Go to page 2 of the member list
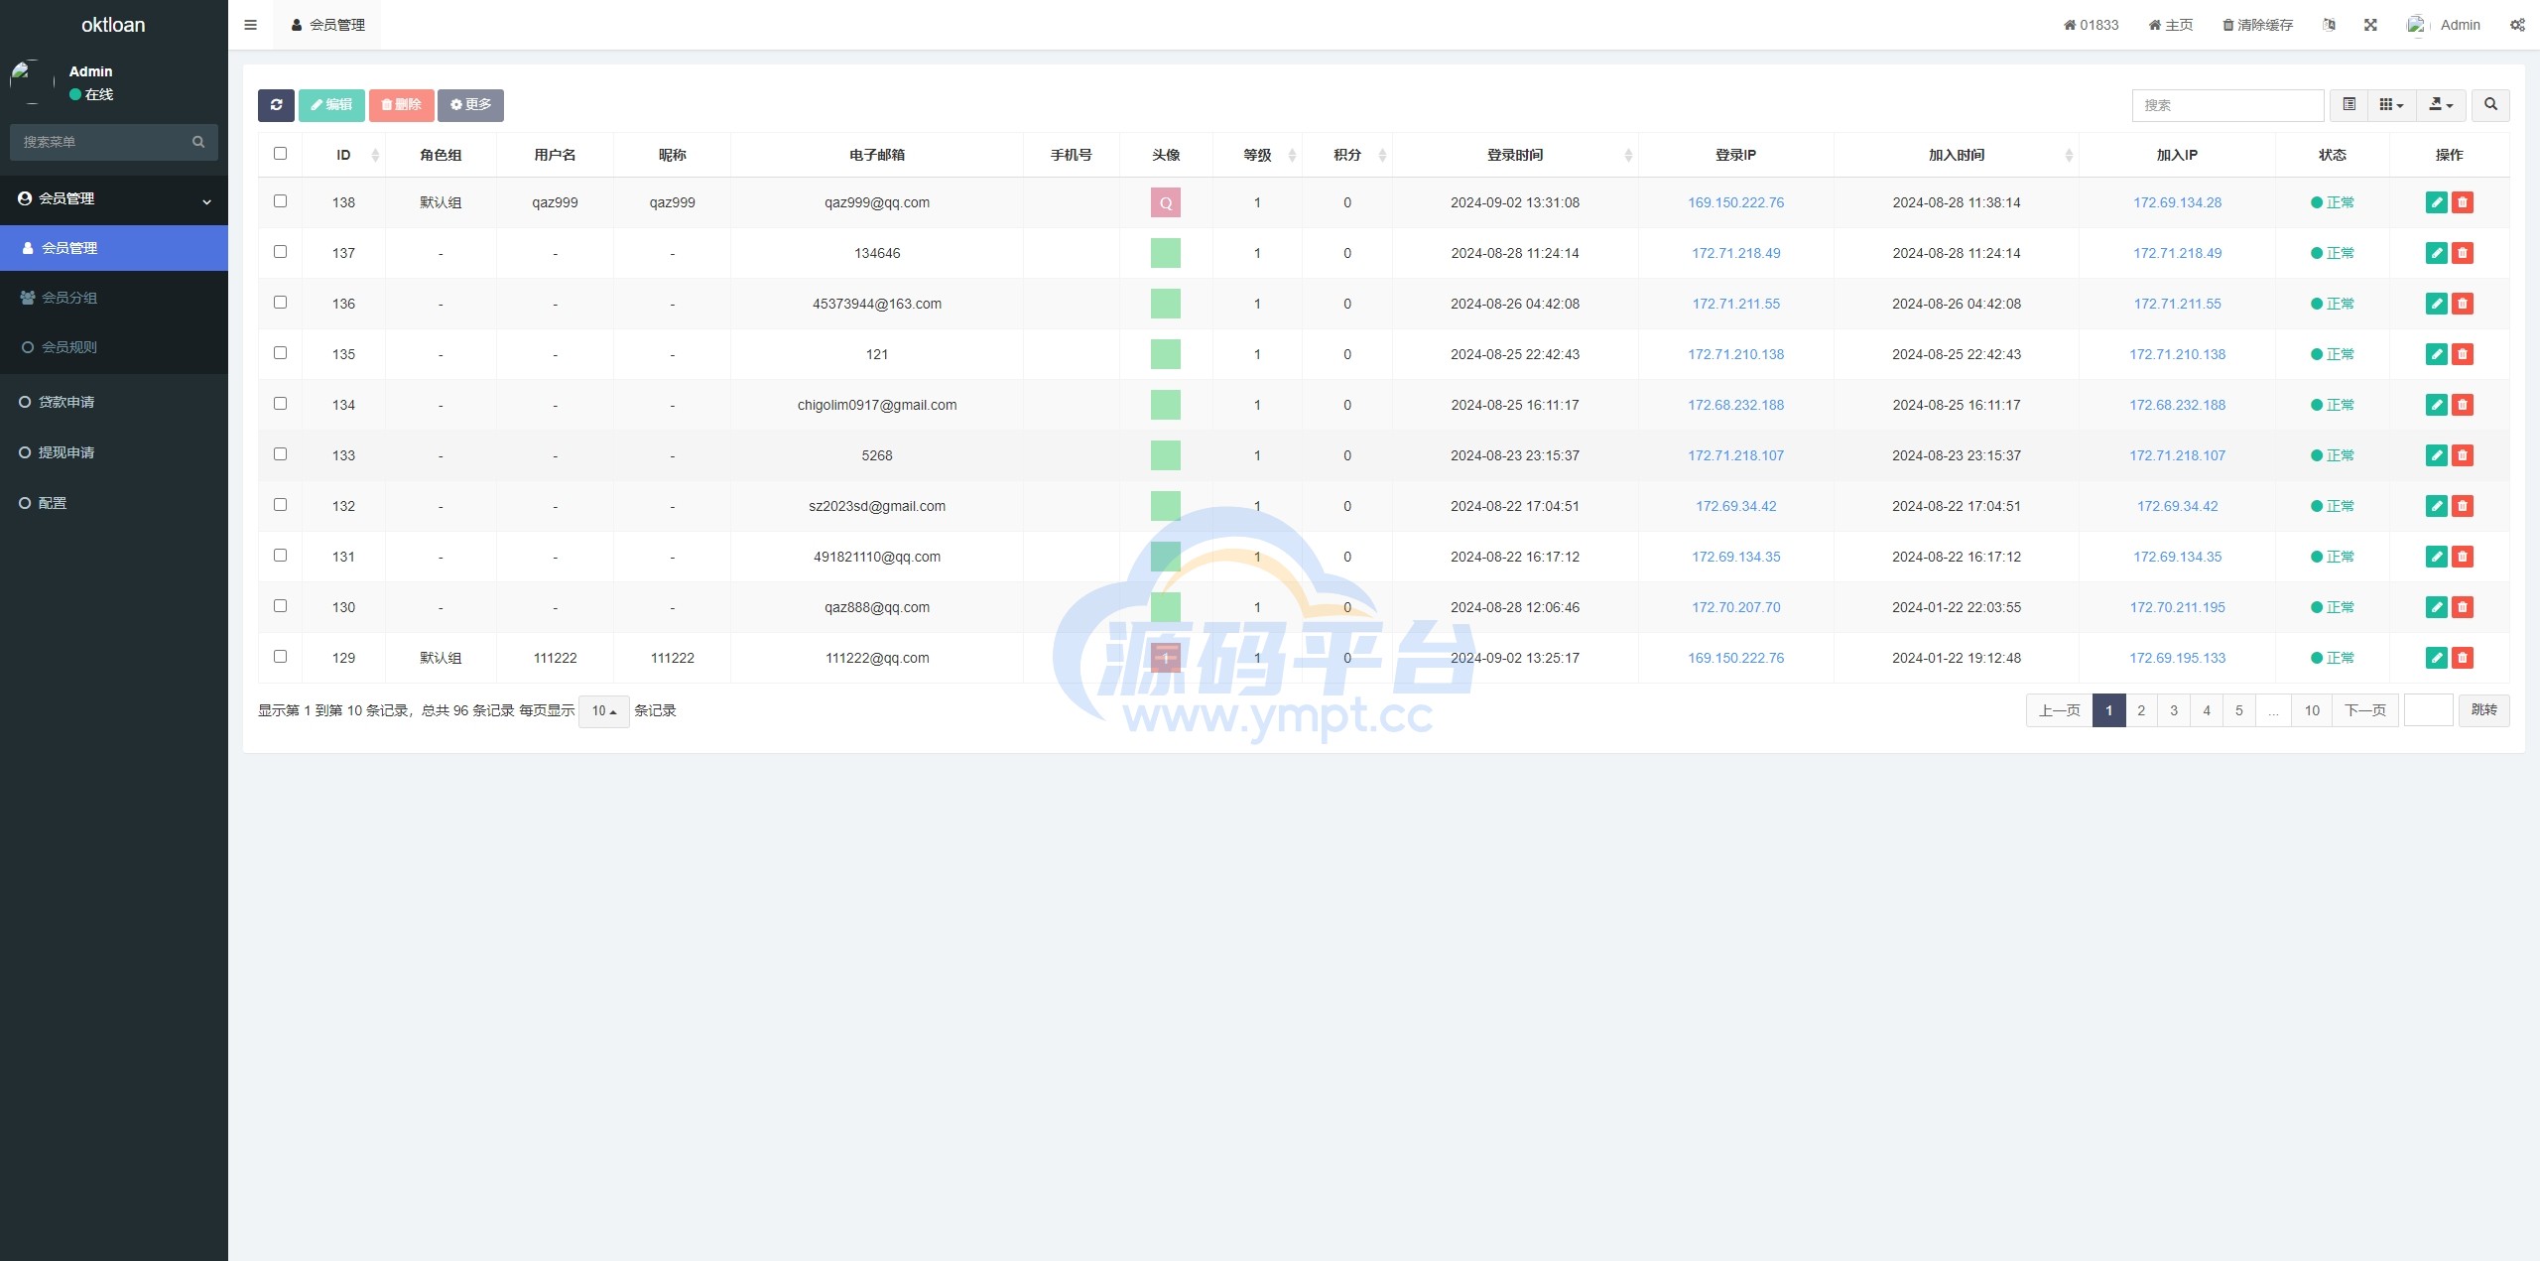The image size is (2540, 1261). pyautogui.click(x=2141, y=710)
